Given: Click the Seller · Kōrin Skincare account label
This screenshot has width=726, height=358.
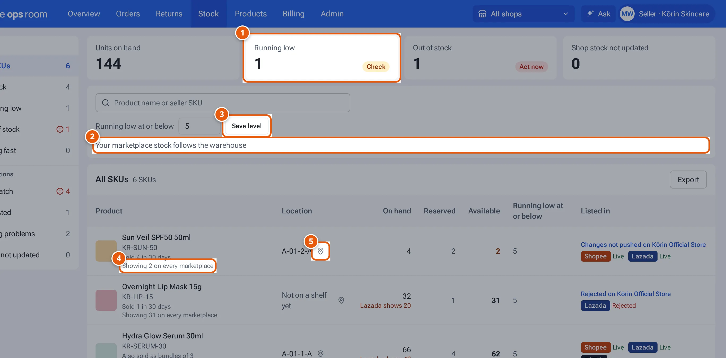Looking at the screenshot, I should point(674,14).
